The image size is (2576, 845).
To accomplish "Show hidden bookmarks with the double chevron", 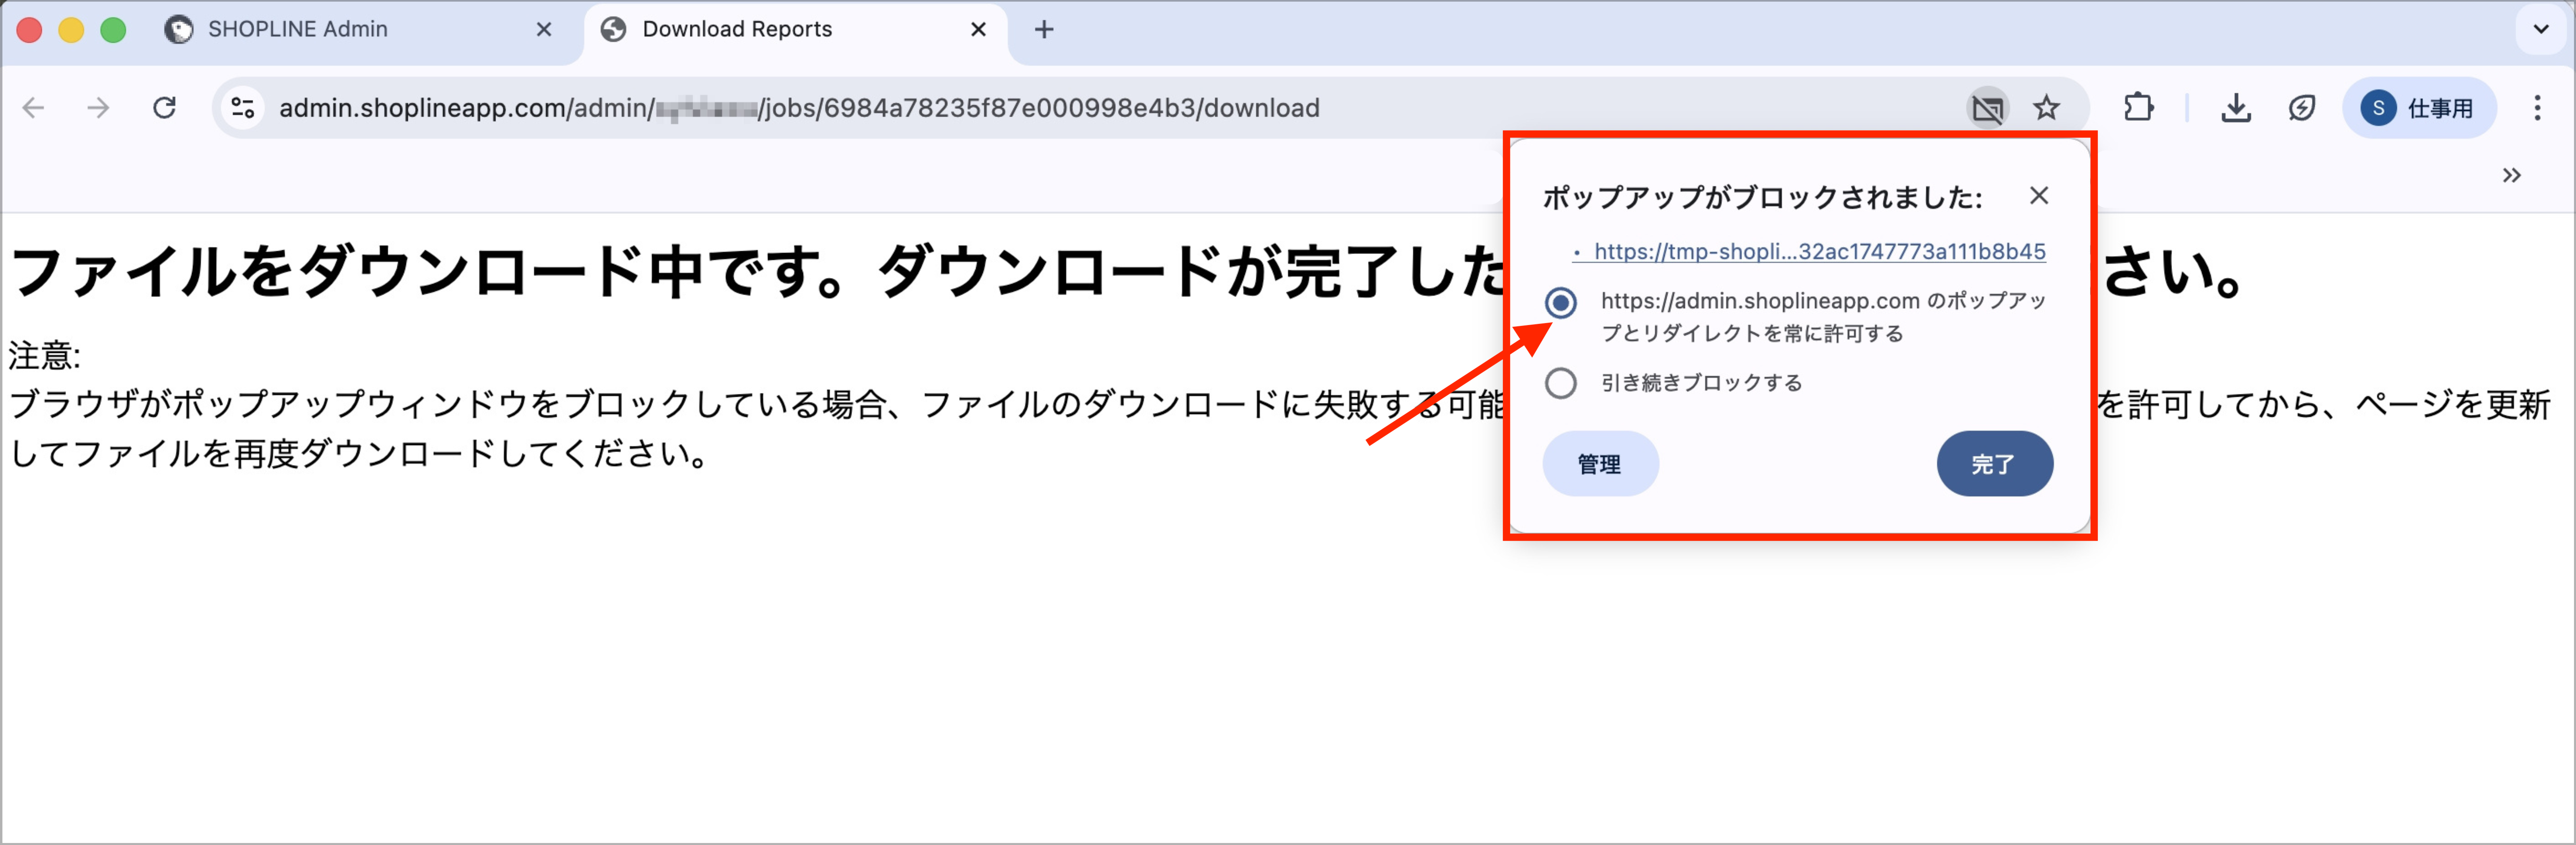I will pyautogui.click(x=2511, y=176).
